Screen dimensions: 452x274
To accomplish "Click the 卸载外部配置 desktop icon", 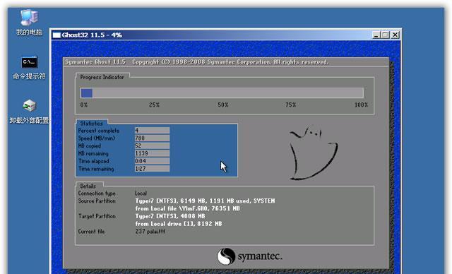I will [x=29, y=112].
